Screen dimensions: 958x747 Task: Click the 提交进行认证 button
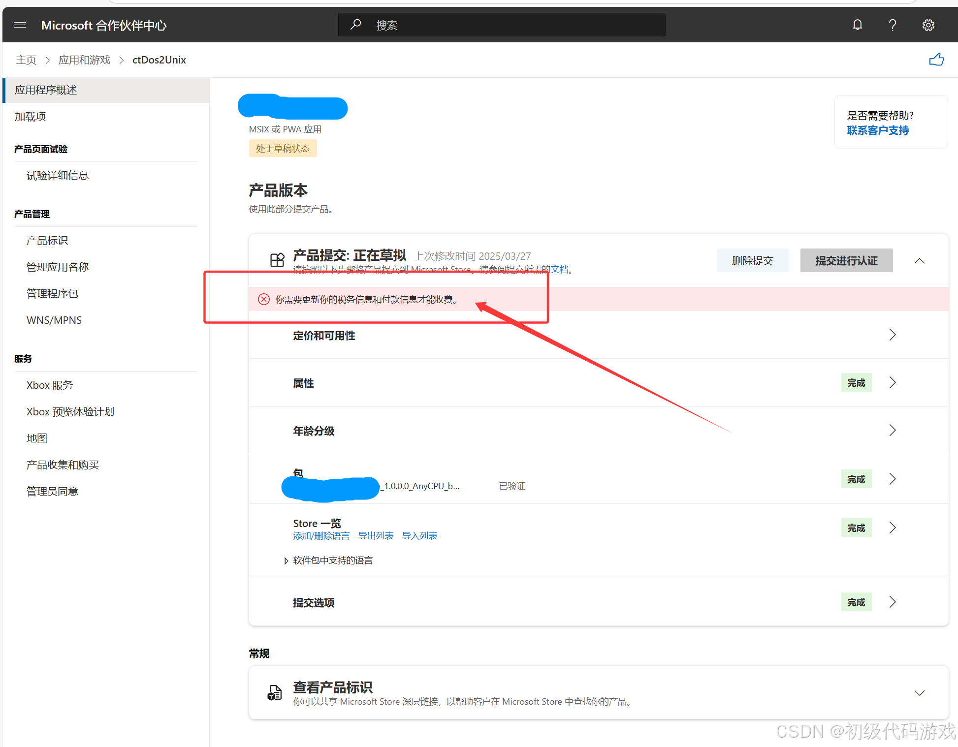846,261
